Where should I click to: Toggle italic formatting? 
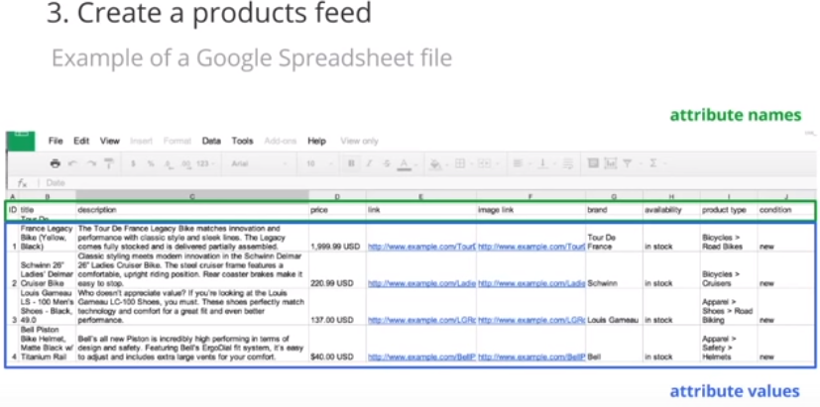pos(368,163)
